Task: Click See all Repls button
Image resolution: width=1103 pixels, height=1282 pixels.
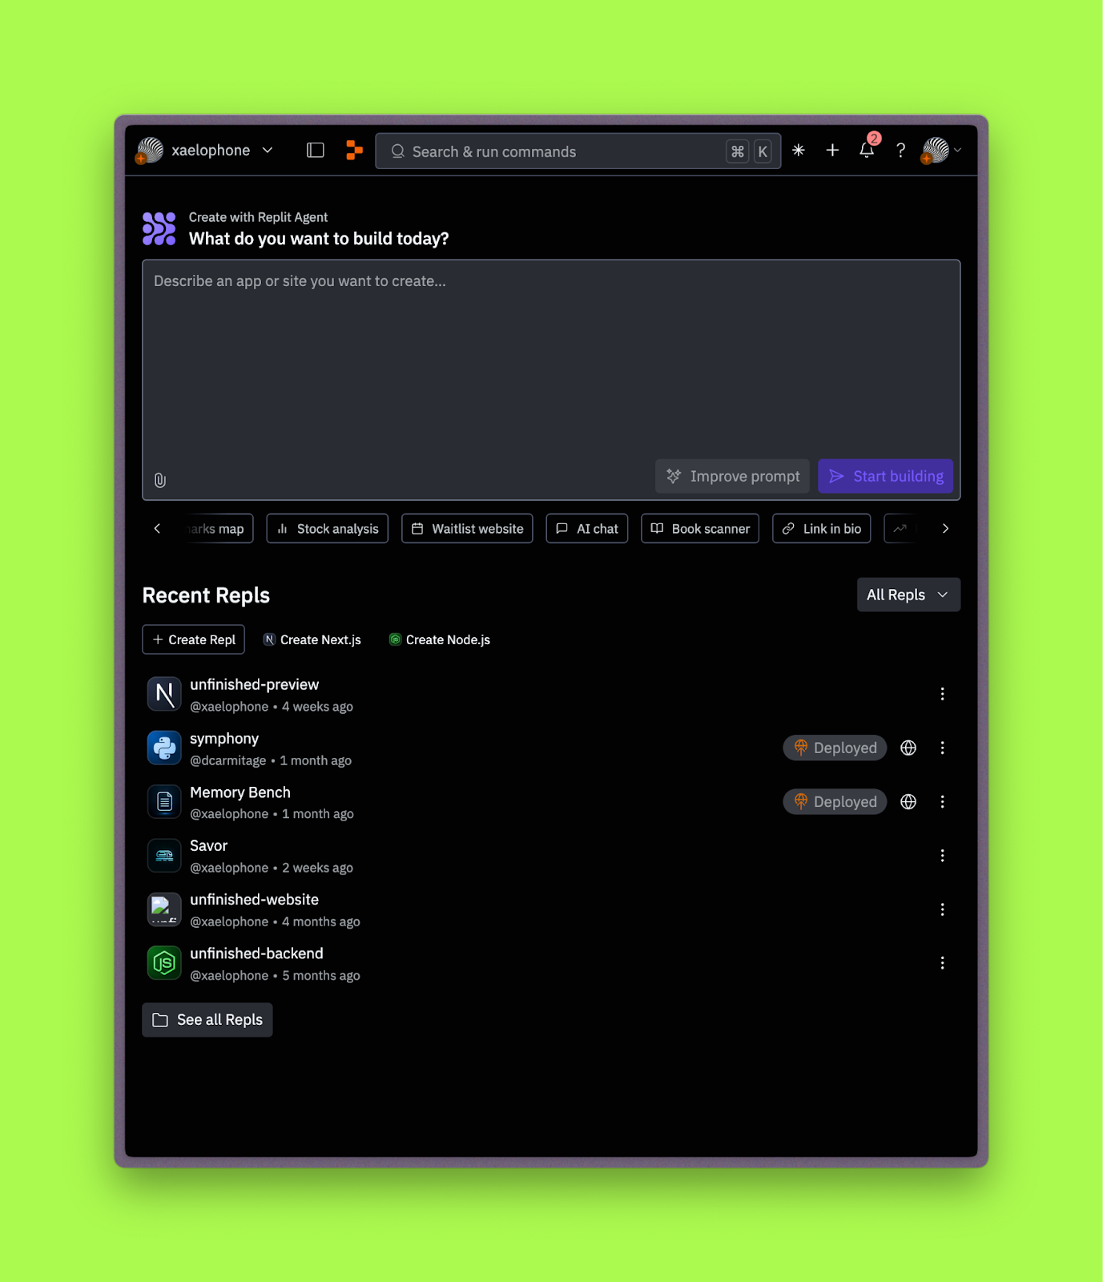Action: point(207,1020)
